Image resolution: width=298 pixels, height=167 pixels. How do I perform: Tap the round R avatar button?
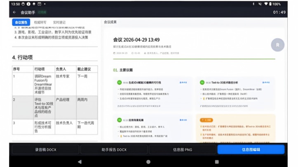click(277, 45)
